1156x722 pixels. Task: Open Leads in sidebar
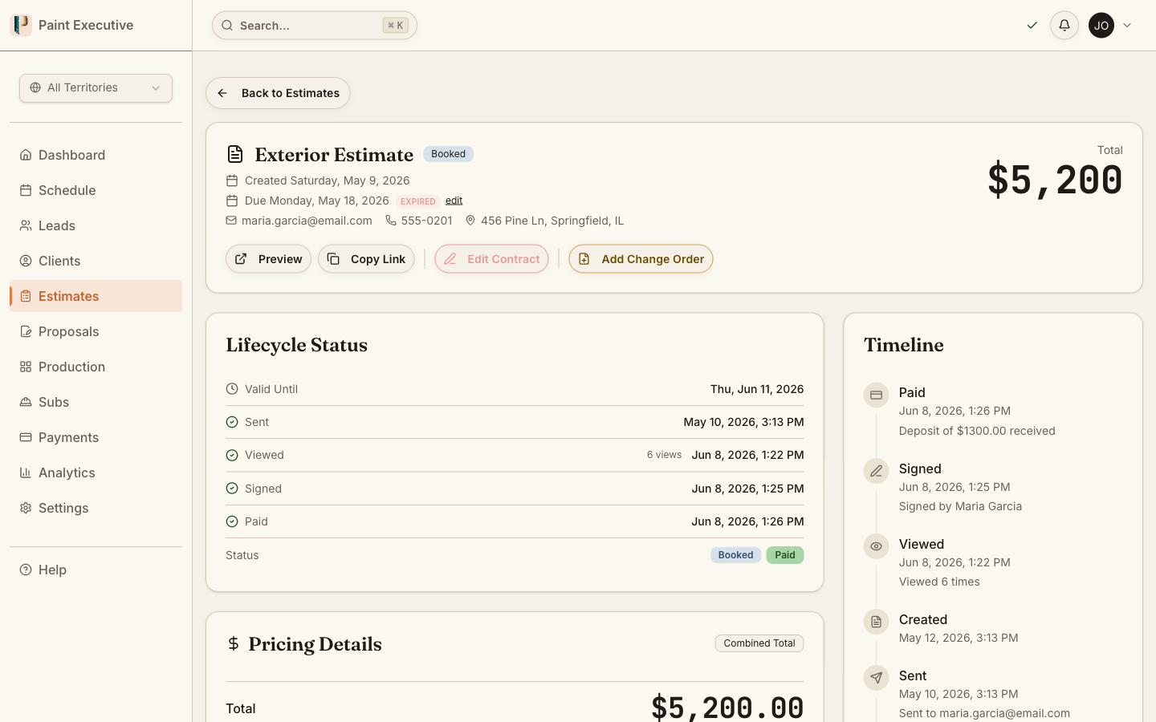[x=96, y=225]
